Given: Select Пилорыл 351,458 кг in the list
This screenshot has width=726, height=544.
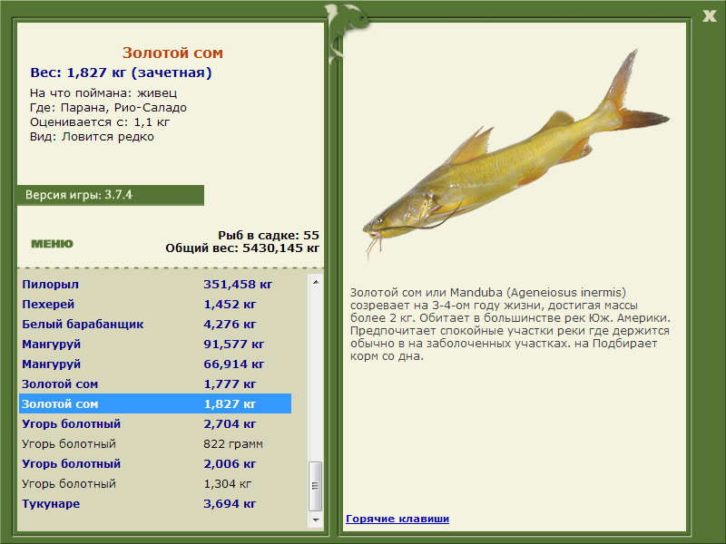Looking at the screenshot, I should 155,284.
